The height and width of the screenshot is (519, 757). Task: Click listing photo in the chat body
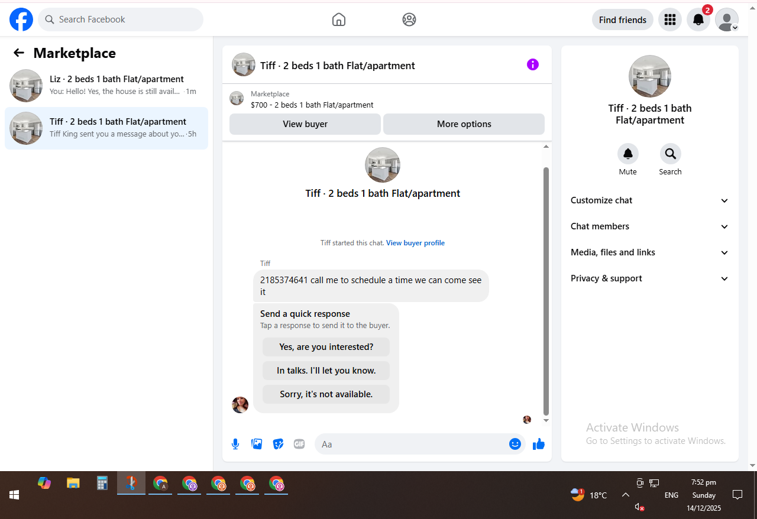[x=383, y=165]
